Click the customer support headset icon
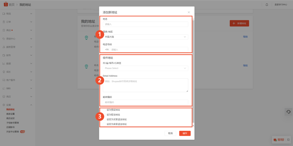The height and width of the screenshot is (146, 293). [x=288, y=112]
